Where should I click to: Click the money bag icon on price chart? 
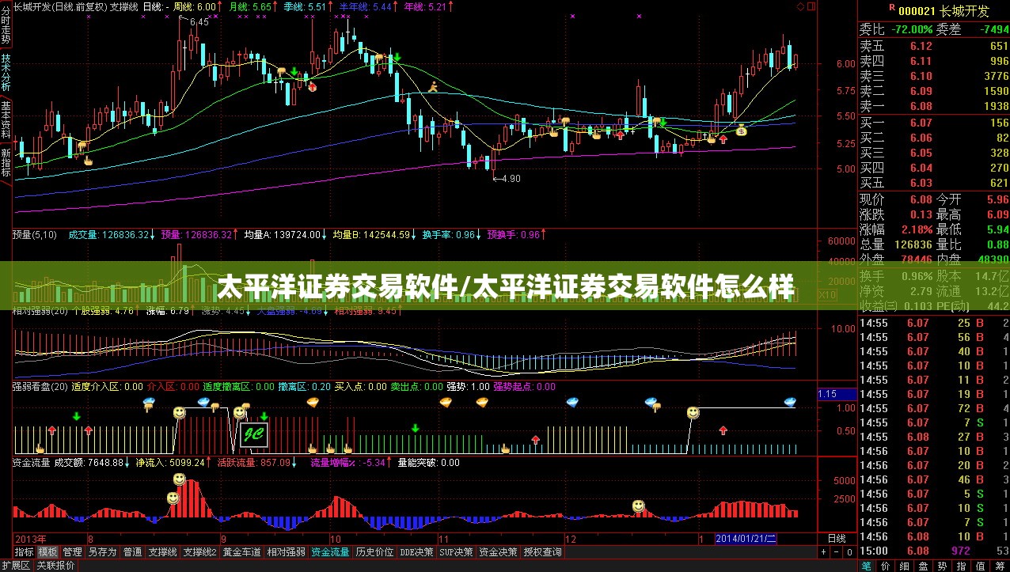741,131
